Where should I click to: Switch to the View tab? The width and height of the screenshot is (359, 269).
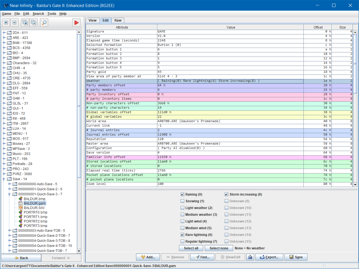(x=93, y=20)
